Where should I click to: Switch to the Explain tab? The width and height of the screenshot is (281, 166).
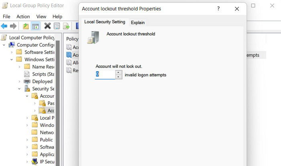click(x=138, y=23)
